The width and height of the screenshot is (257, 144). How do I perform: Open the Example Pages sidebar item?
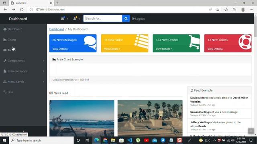15,71
